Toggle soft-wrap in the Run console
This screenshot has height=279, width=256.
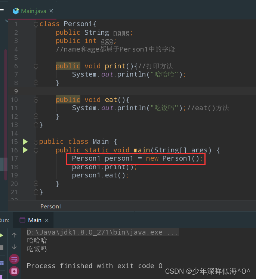(14, 259)
